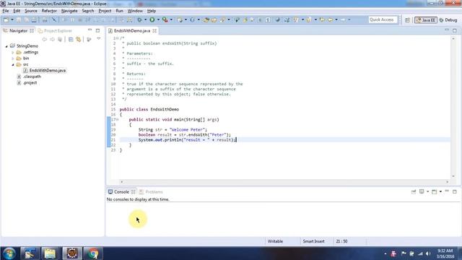Click the code line with str.endsWith("Peter")
Image resolution: width=462 pixels, height=260 pixels.
[x=185, y=135]
